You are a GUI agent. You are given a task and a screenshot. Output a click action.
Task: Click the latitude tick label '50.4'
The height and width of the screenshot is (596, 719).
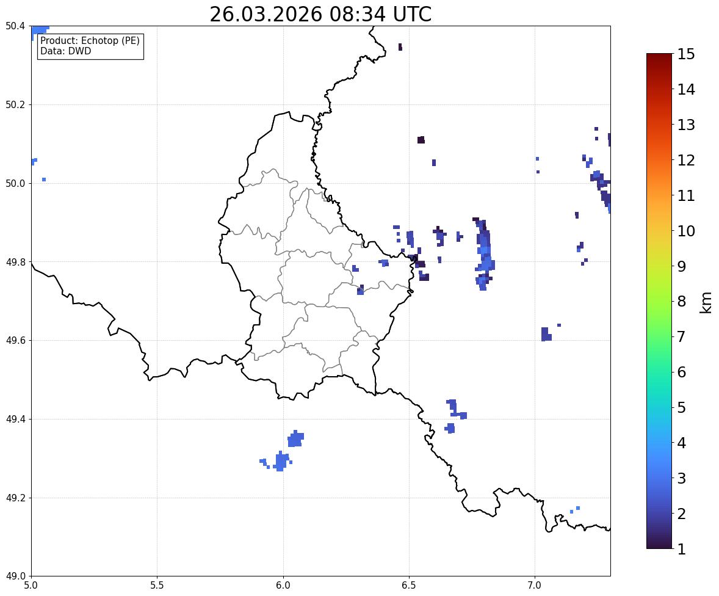[x=15, y=26]
